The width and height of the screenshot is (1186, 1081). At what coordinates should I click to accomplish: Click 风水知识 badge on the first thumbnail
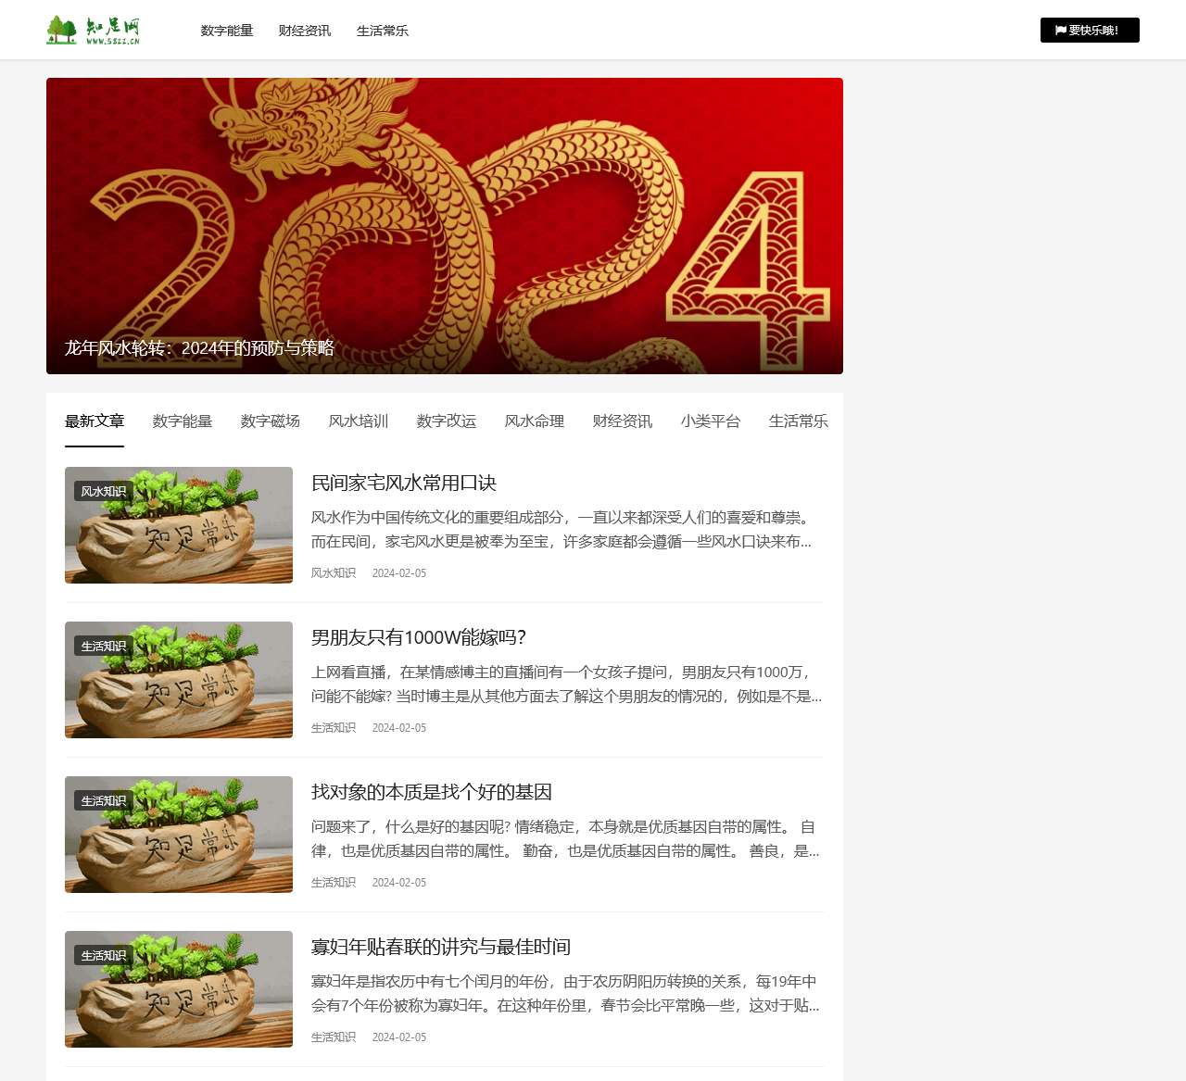click(x=104, y=492)
